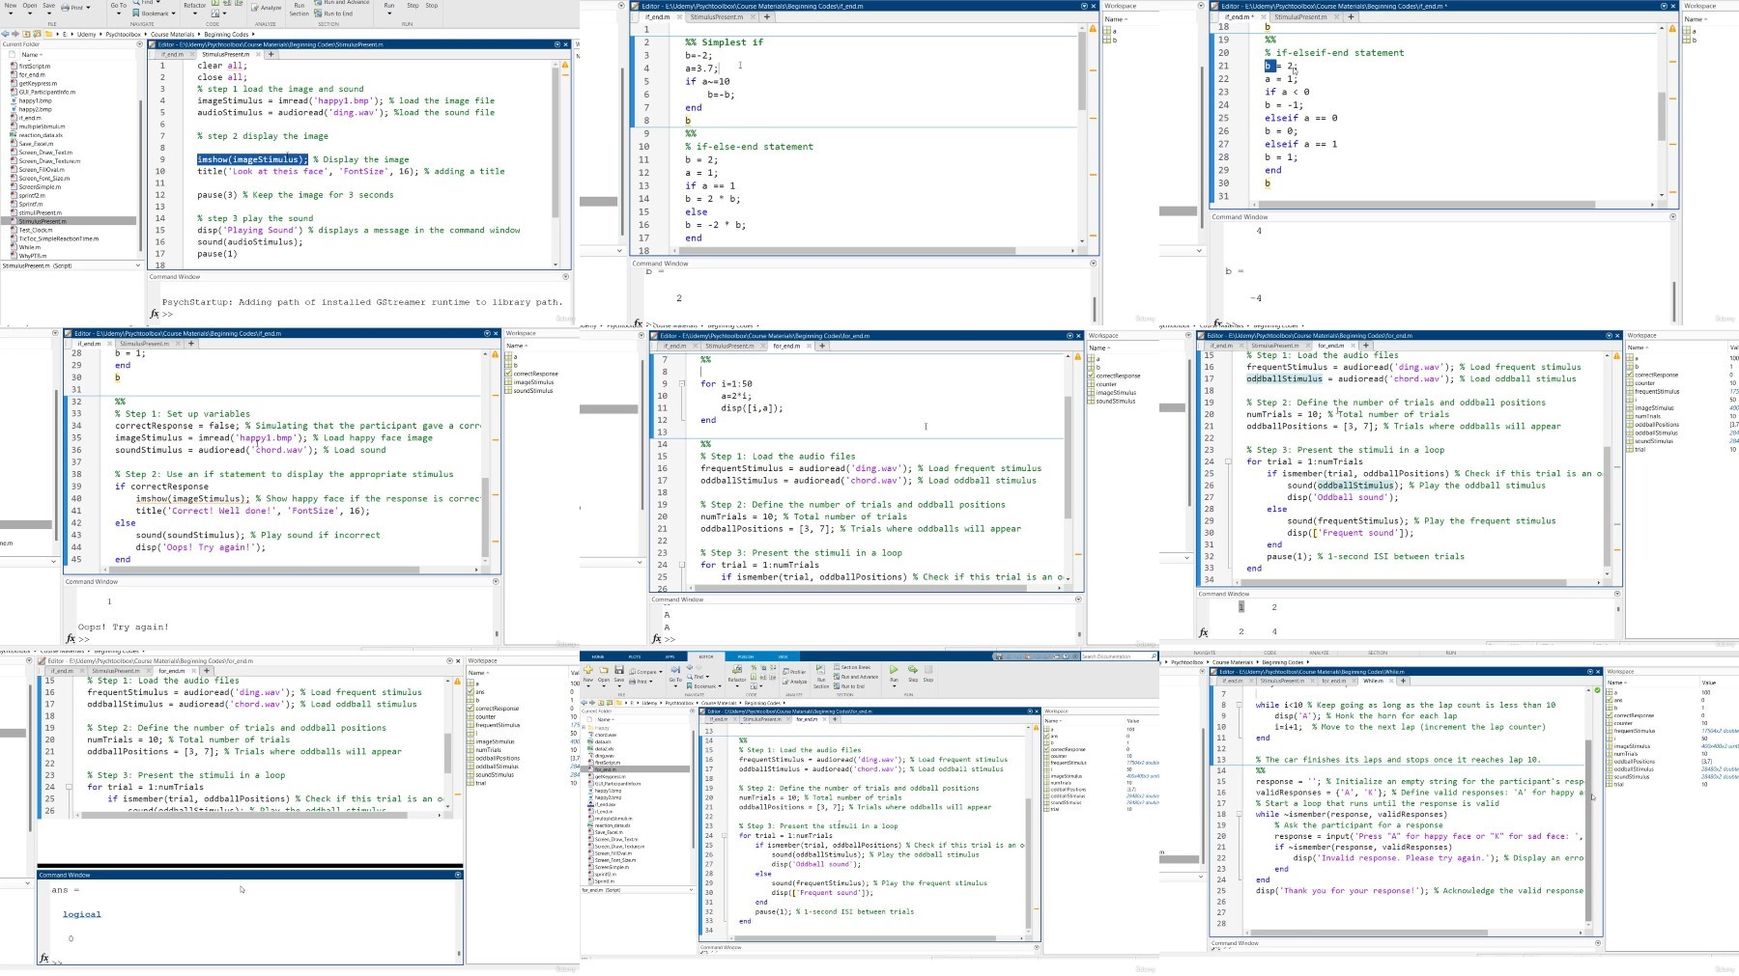This screenshot has height=976, width=1739.
Task: Switch to the PUBLISH ribbon tab
Action: (x=746, y=656)
